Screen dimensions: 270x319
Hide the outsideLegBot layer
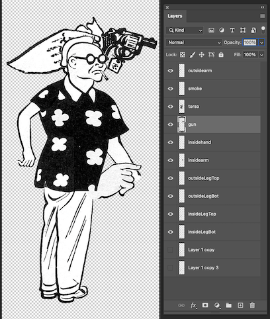[x=171, y=196]
